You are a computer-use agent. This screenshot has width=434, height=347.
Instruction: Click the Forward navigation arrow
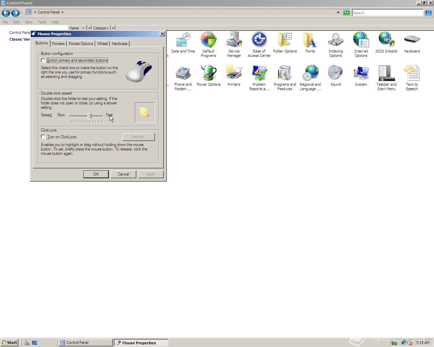(15, 13)
